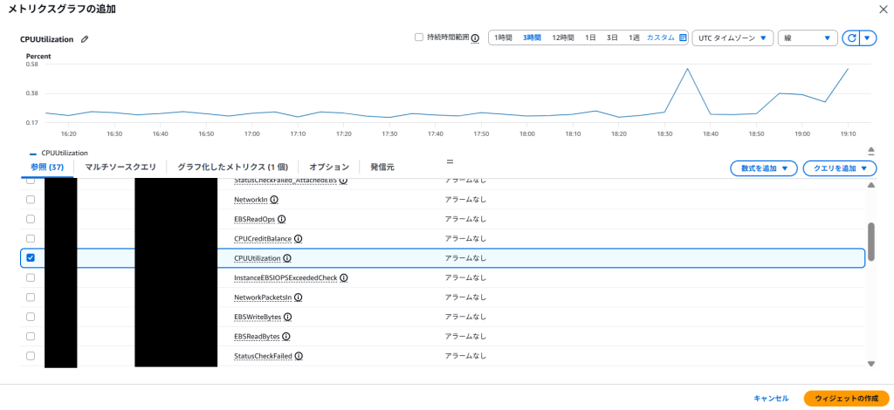Enable the 持続時間範囲 checkbox
894x410 pixels.
click(419, 38)
